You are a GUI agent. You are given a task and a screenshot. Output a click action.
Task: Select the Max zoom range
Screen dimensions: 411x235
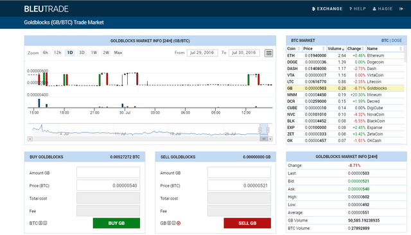pos(118,53)
